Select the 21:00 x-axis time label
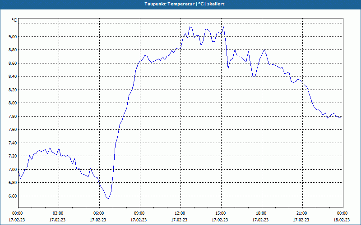361x225 pixels. tap(302, 213)
